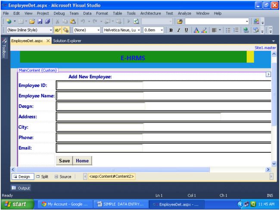Viewport: 280px width, 210px height.
Task: Click the Open File folder icon
Action: [x=32, y=22]
